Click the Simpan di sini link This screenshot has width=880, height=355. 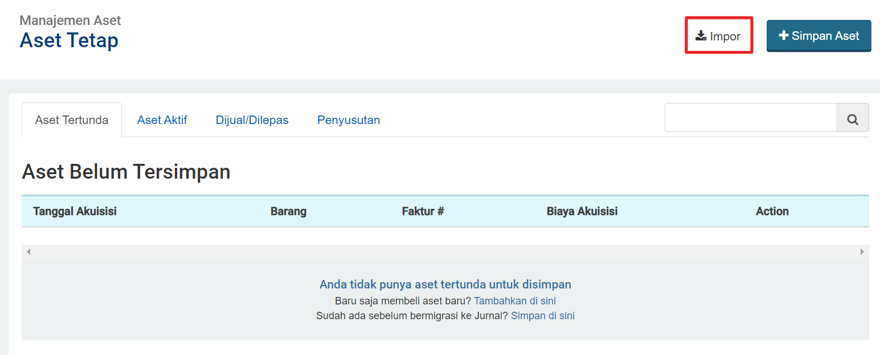pos(542,315)
